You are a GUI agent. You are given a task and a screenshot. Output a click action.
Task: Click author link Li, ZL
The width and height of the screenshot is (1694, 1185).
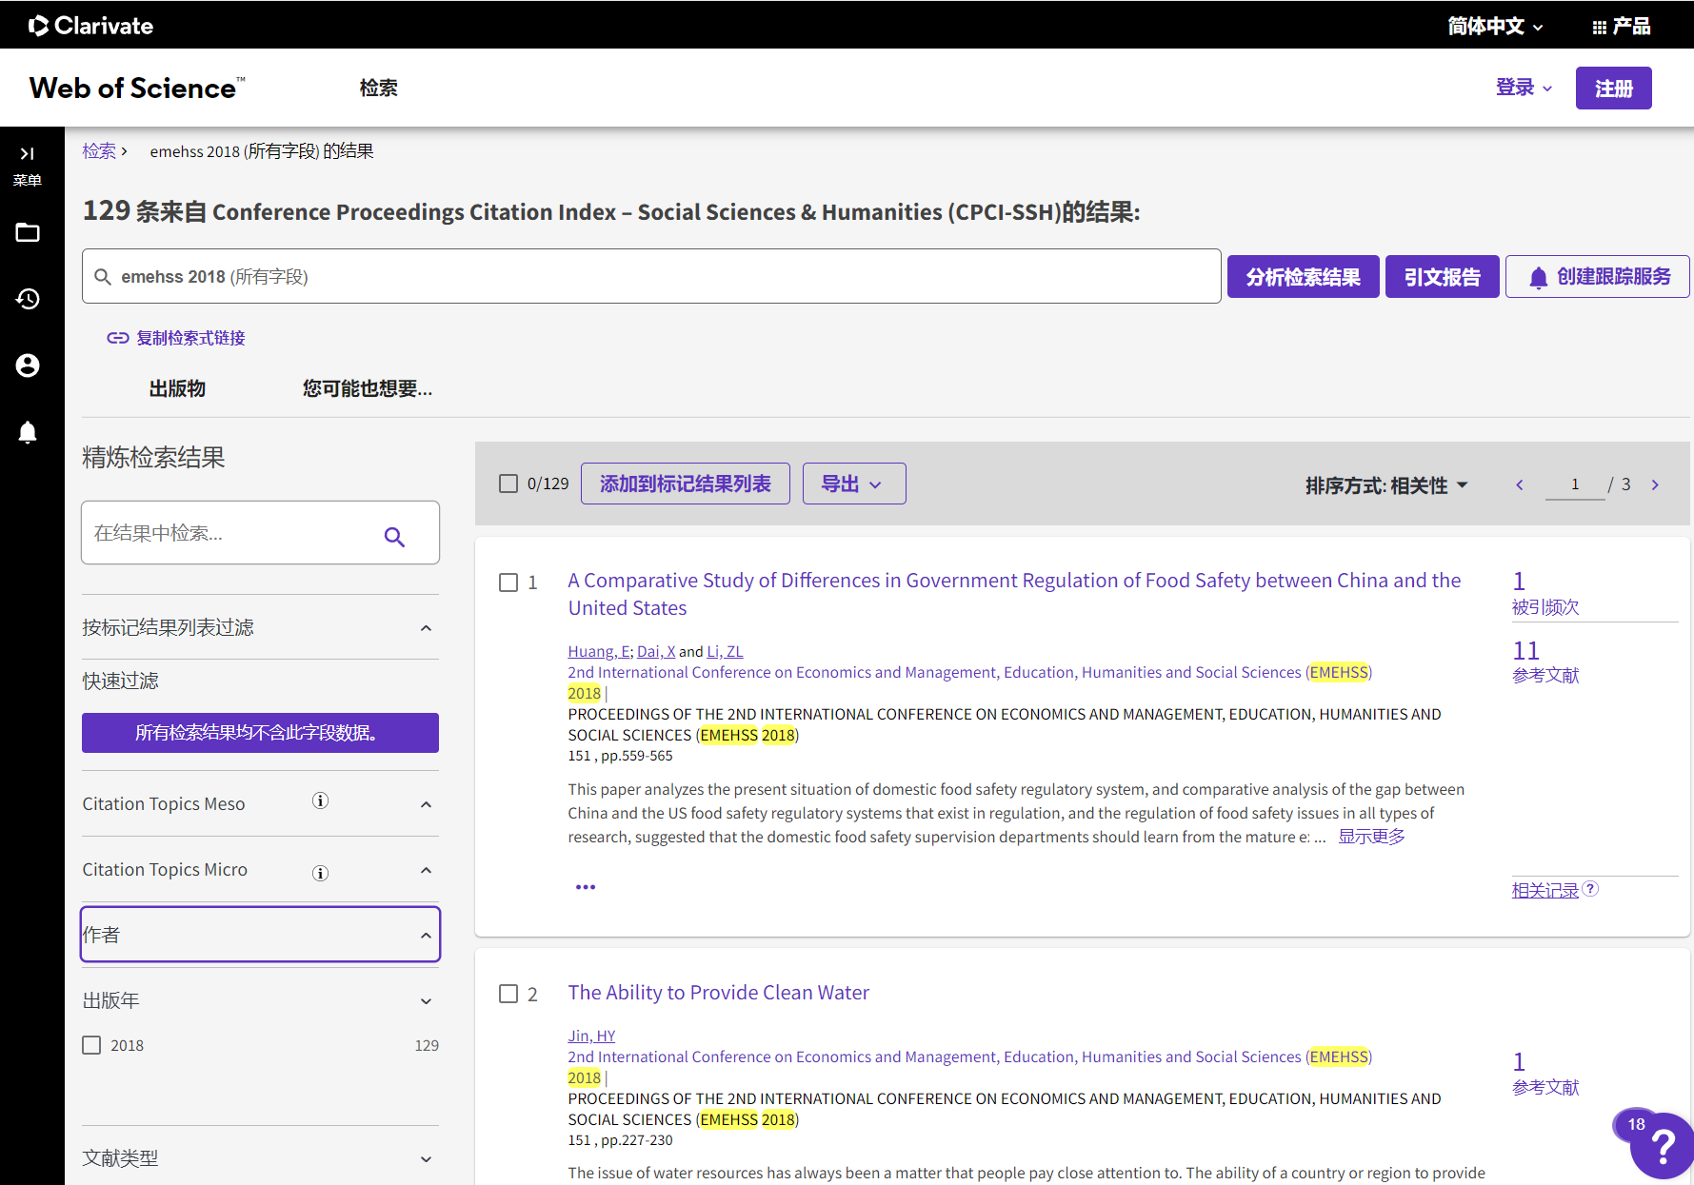[725, 651]
